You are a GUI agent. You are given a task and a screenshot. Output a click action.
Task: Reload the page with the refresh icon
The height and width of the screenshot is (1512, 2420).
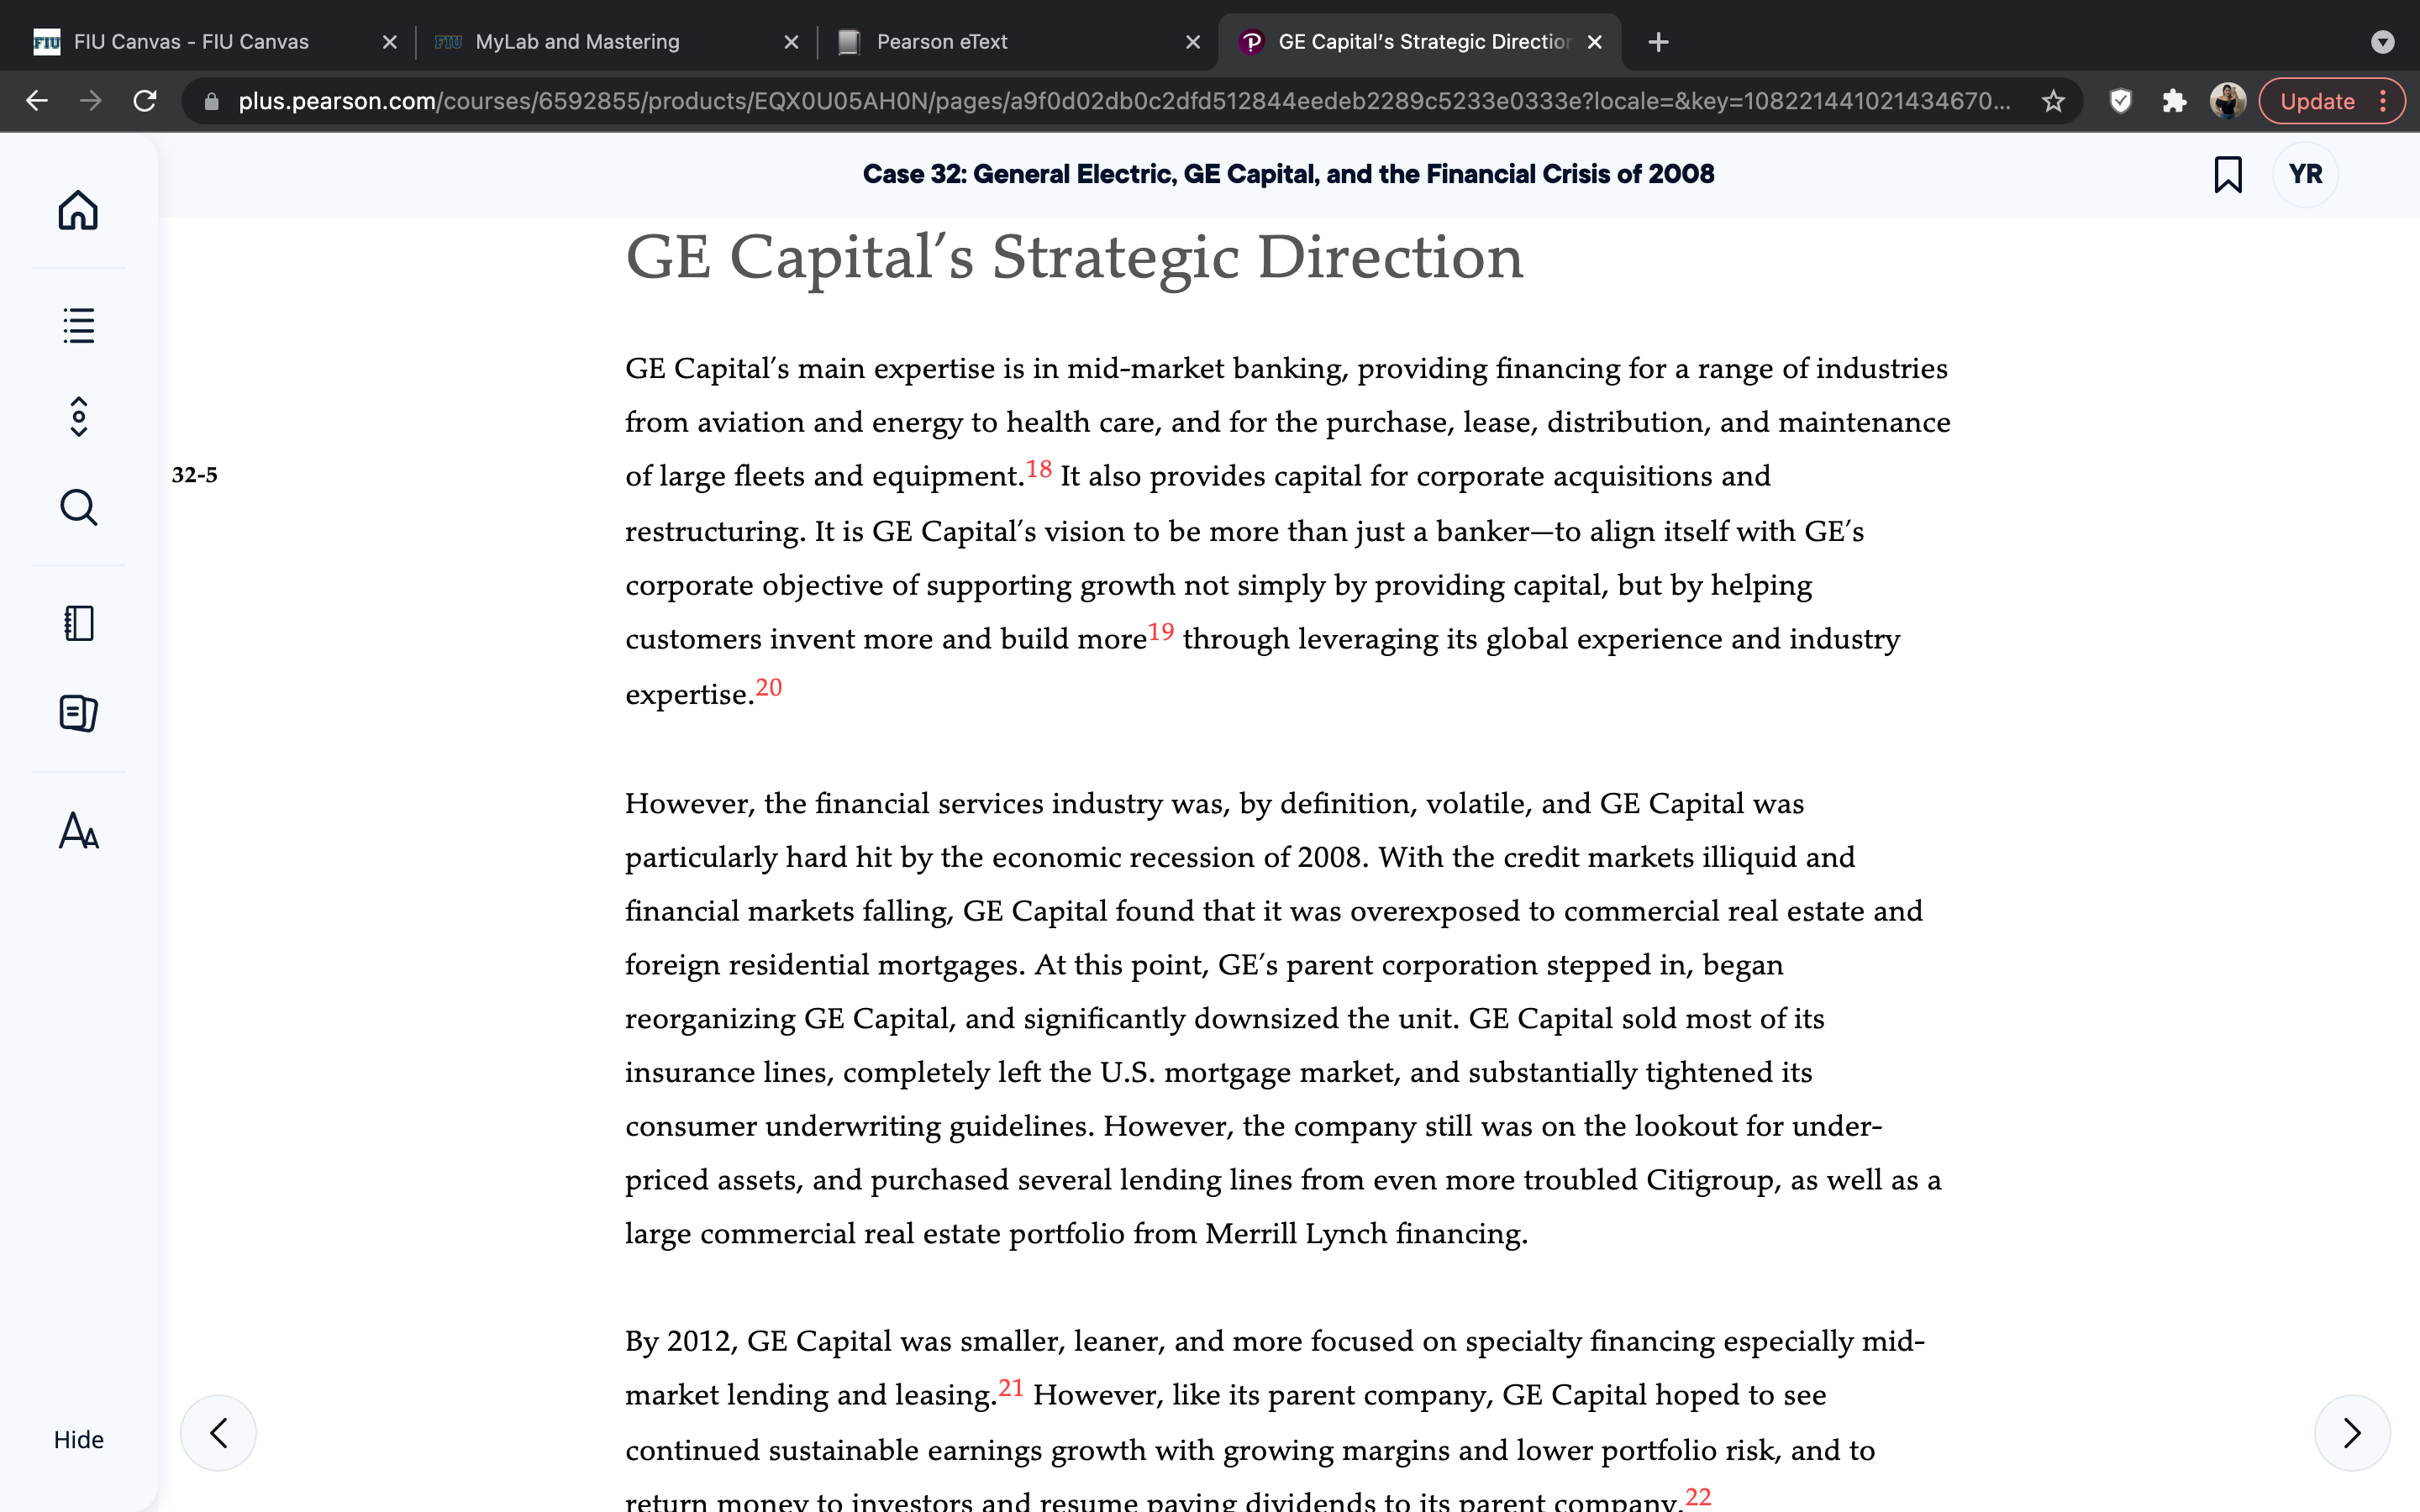145,101
